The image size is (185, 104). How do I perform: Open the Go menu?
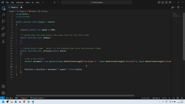(x=33, y=2)
